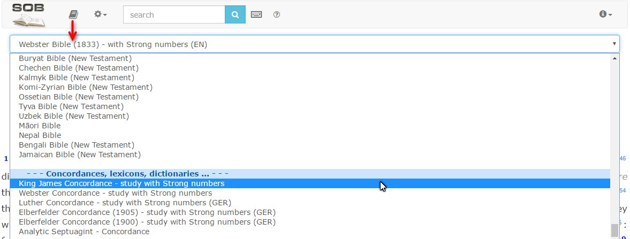Click the magnifier search button
The width and height of the screenshot is (630, 239).
[x=234, y=15]
